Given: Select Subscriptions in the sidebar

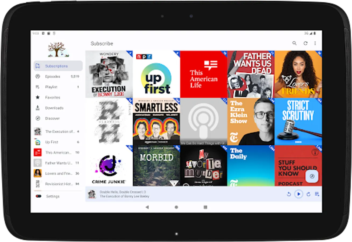Looking at the screenshot, I should 58,66.
